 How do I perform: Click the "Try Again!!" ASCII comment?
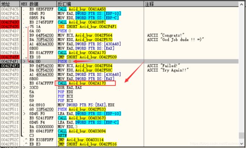click(x=168, y=70)
